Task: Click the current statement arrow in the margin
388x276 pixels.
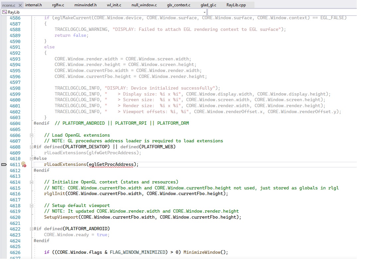Action: 4,164
